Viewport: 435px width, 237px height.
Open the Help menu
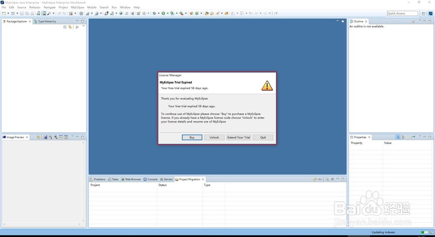pyautogui.click(x=137, y=7)
